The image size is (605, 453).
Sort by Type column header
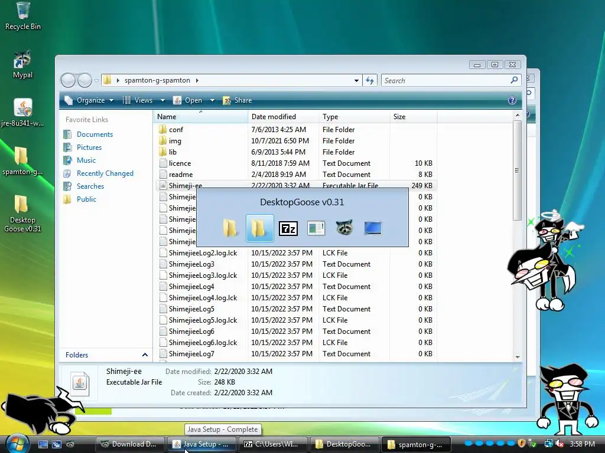354,116
